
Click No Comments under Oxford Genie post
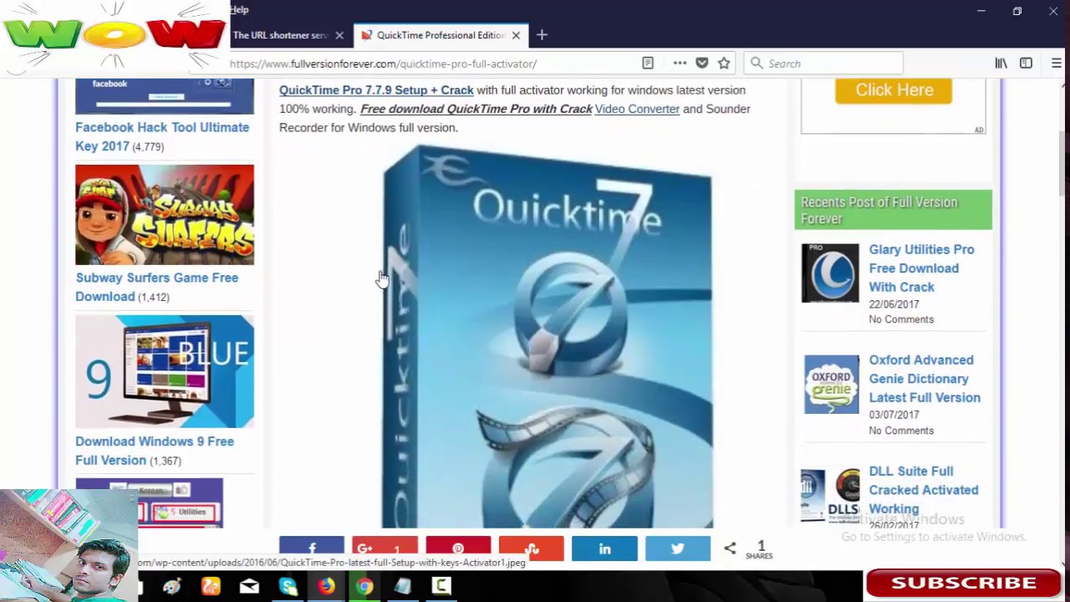[x=901, y=431]
